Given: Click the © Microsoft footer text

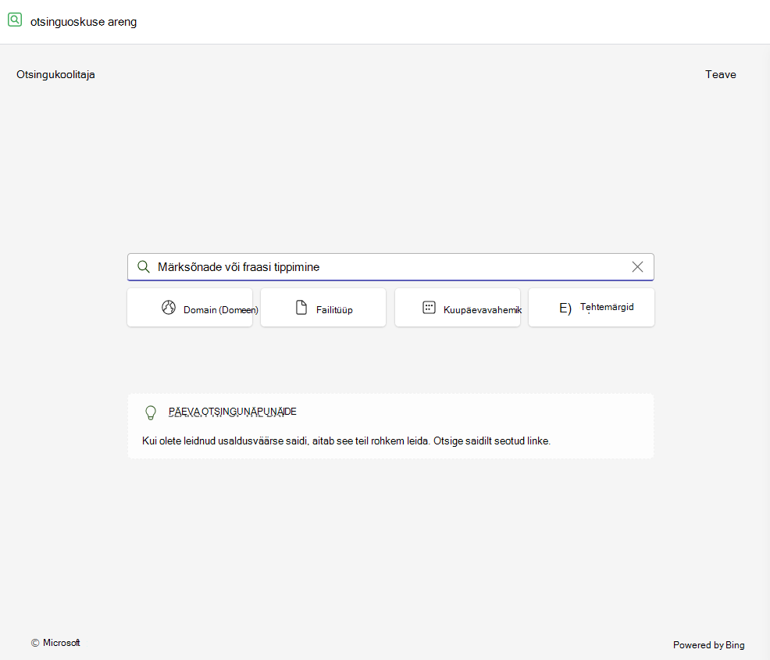Looking at the screenshot, I should (55, 643).
